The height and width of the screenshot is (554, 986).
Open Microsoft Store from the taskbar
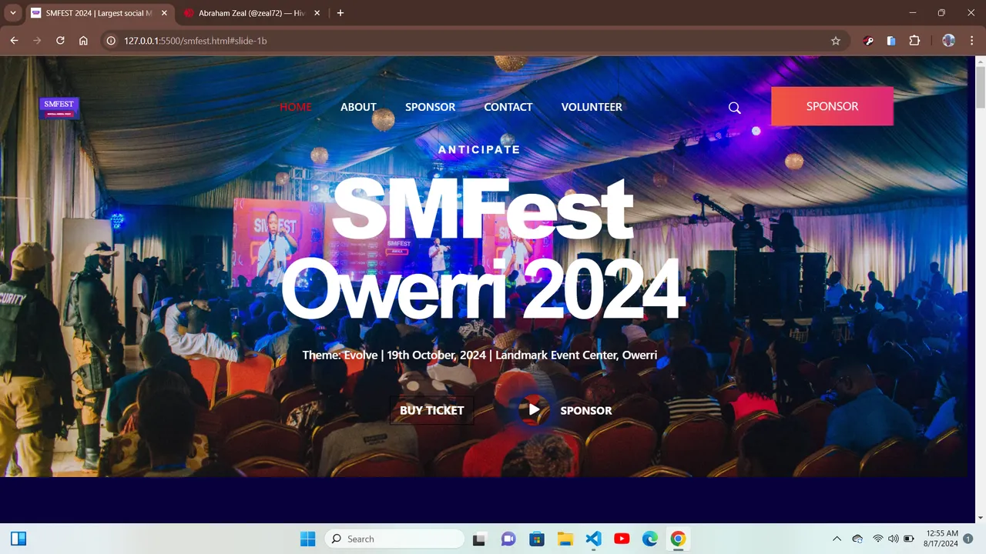coord(537,539)
